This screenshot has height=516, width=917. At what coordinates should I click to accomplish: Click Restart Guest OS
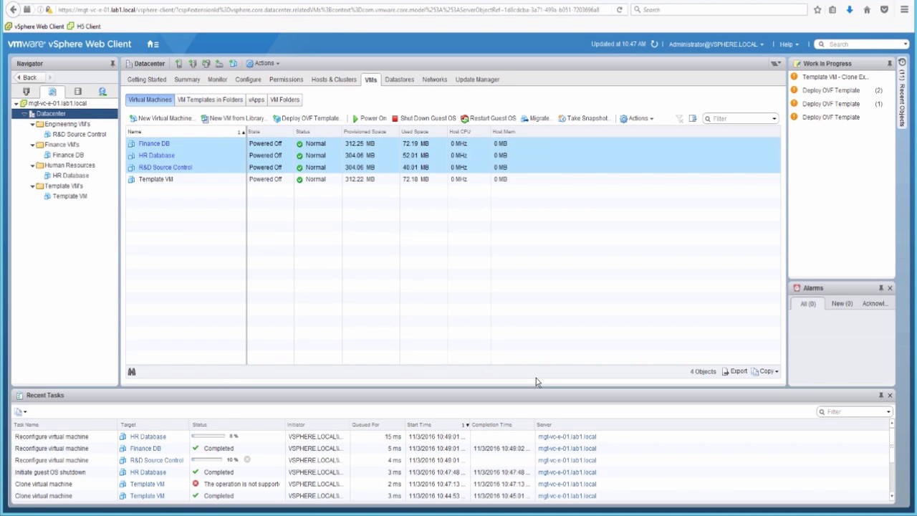click(x=488, y=118)
